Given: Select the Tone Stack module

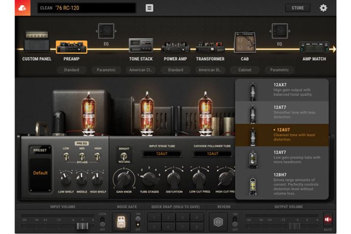Looking at the screenshot, I should (x=141, y=46).
